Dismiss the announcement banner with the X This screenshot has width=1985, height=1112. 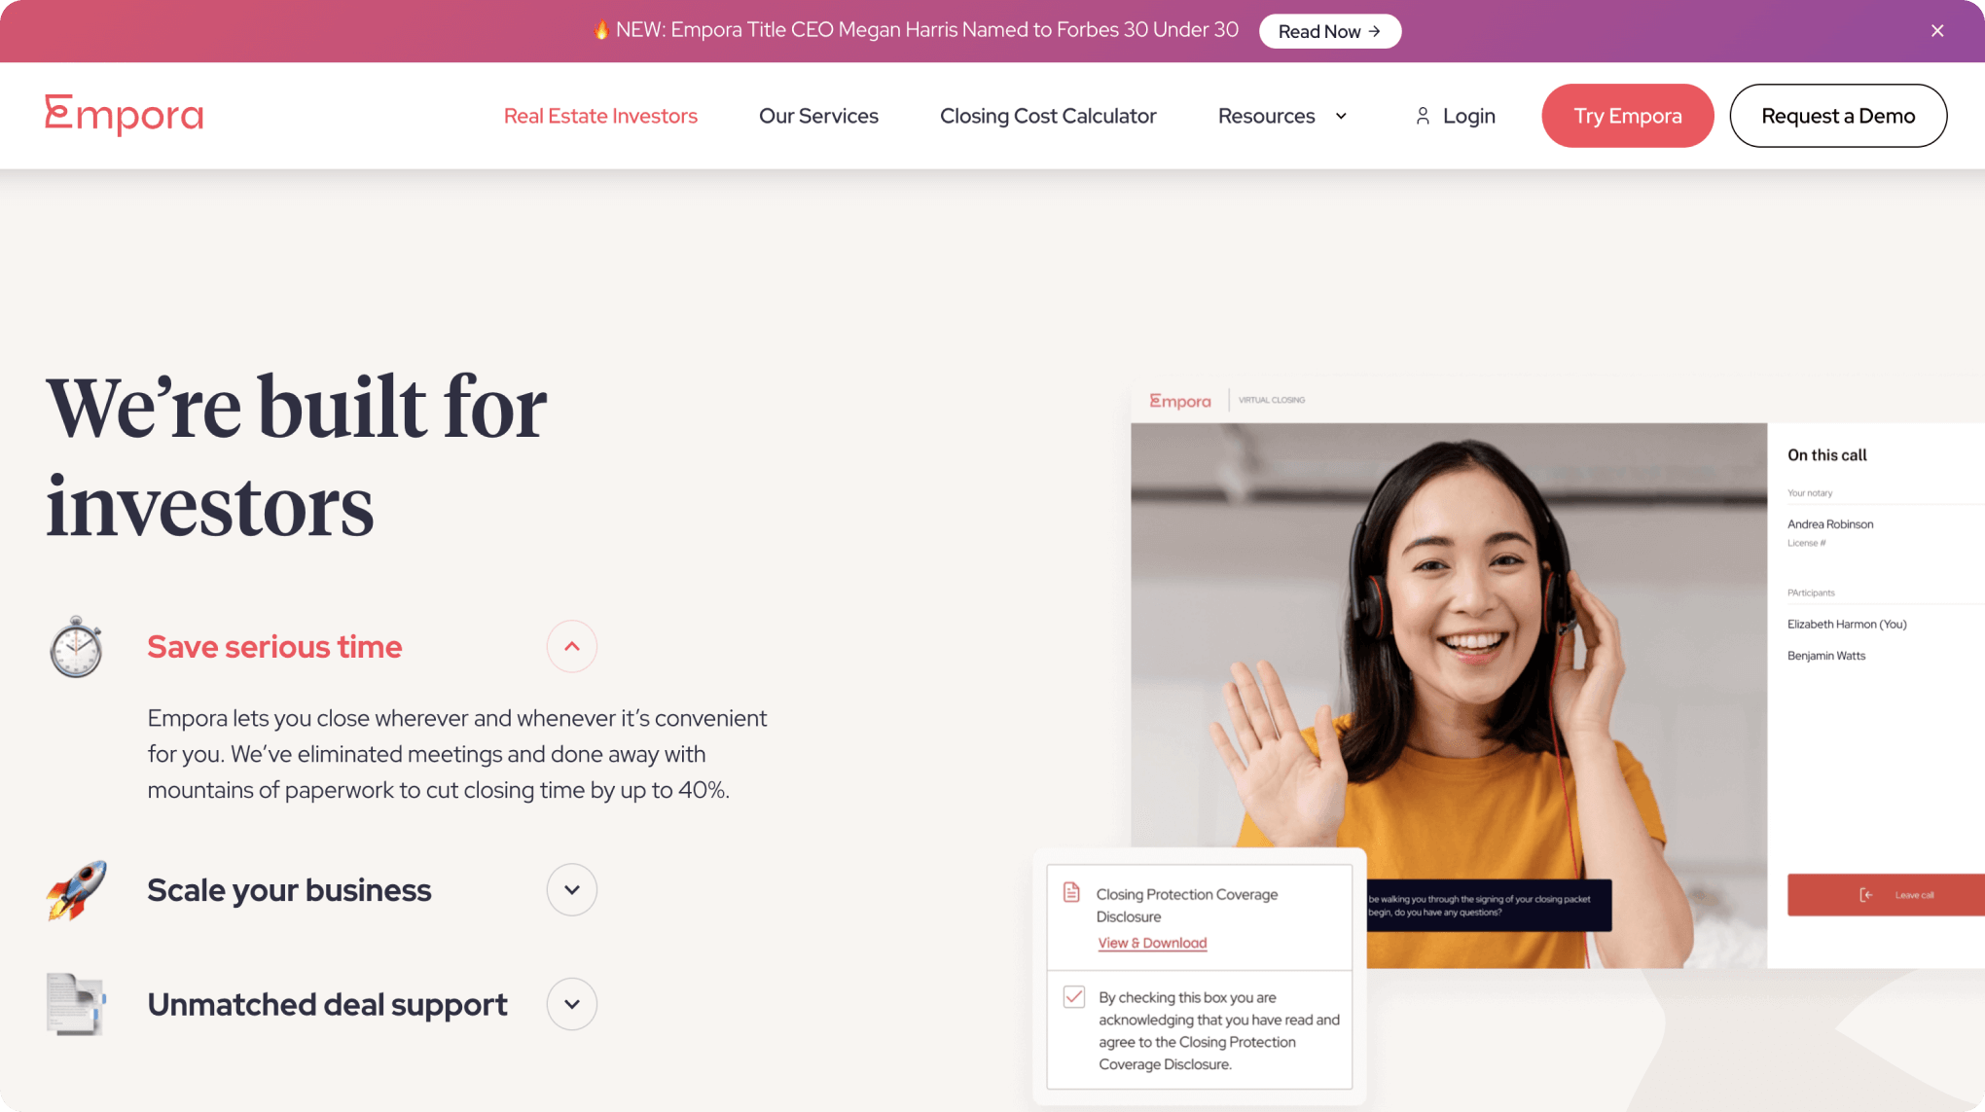(x=1937, y=31)
